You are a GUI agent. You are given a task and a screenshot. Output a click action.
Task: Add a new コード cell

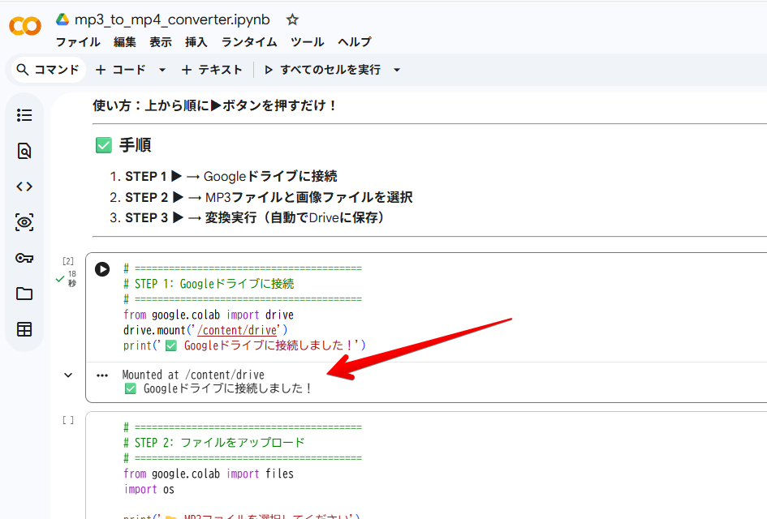click(x=121, y=70)
